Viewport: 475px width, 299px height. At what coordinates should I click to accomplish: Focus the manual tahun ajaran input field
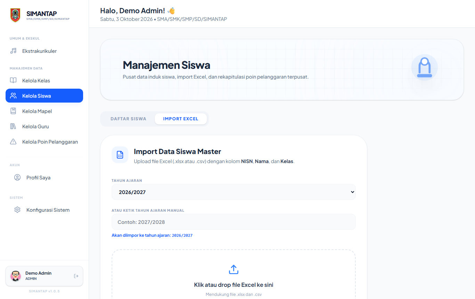(x=234, y=222)
